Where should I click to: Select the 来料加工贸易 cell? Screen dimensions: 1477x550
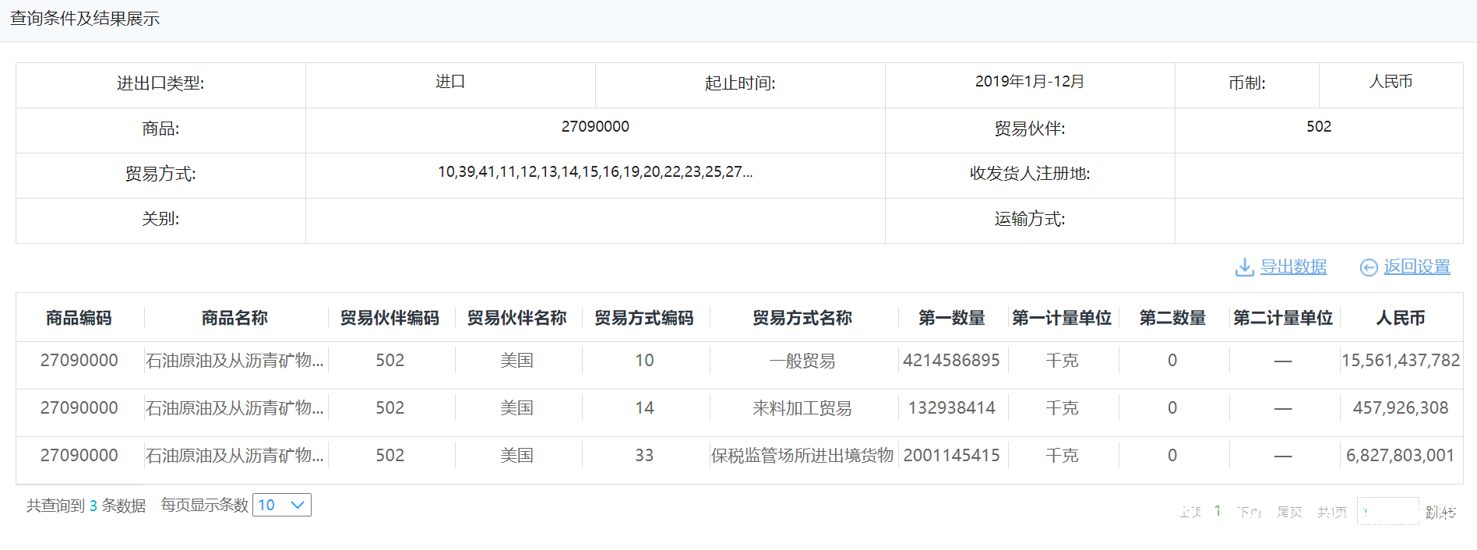tap(802, 408)
